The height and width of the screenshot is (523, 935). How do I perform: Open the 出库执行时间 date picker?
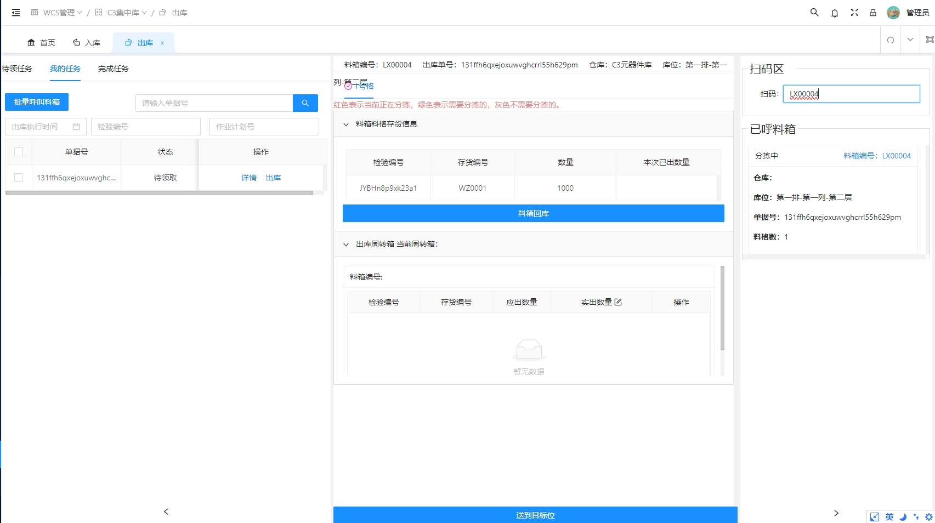pyautogui.click(x=46, y=127)
